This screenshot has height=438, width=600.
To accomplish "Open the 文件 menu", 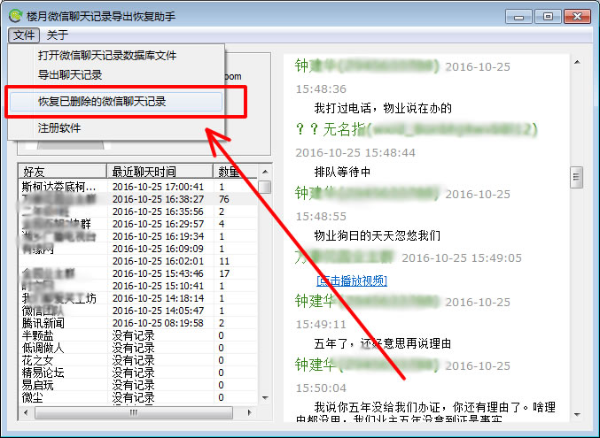I will [x=24, y=35].
